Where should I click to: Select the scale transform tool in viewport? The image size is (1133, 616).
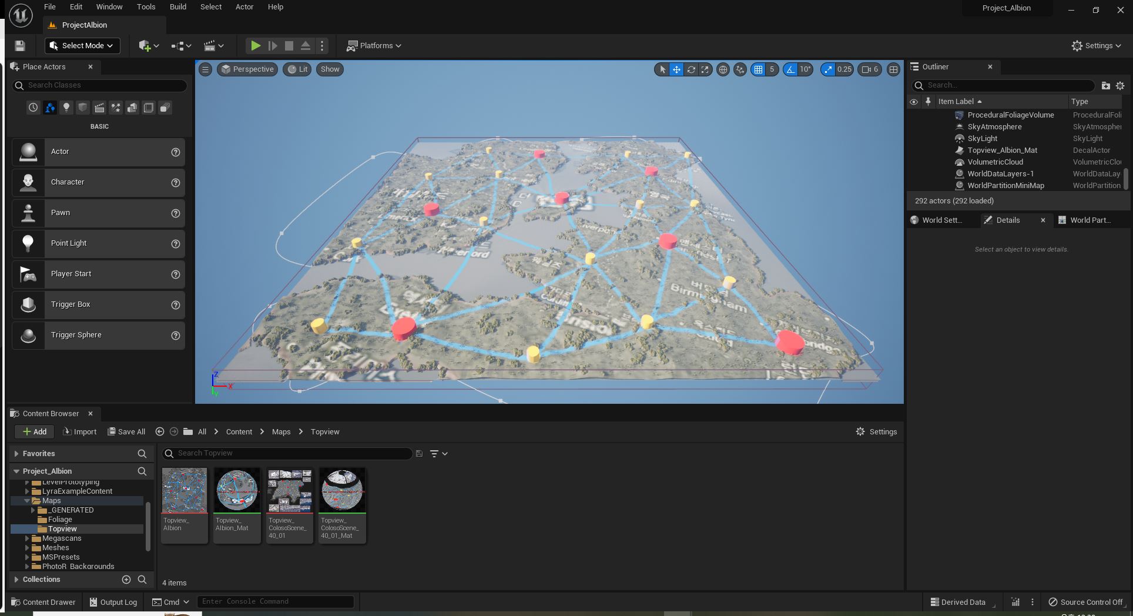[x=705, y=69]
